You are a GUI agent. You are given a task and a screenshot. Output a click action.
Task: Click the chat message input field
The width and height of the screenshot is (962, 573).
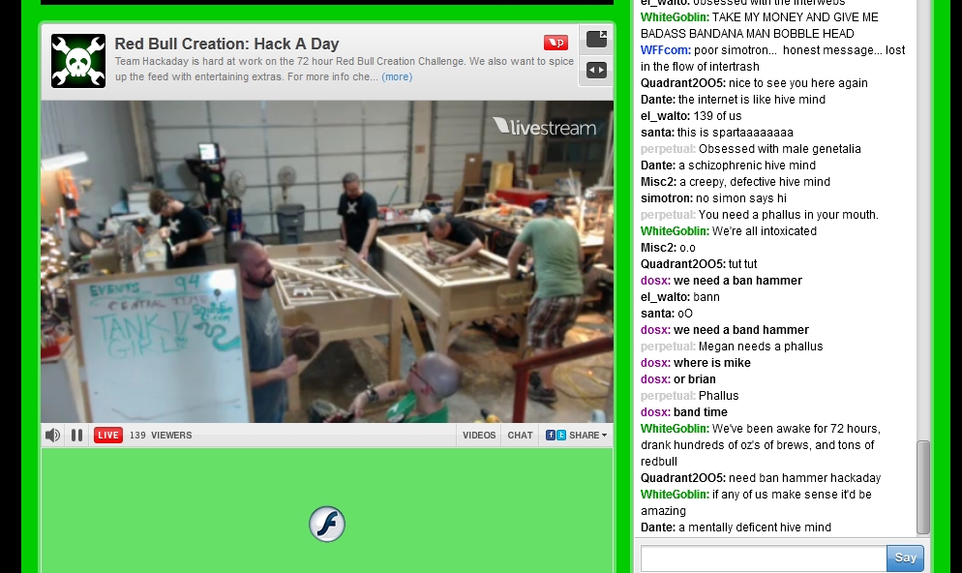click(764, 558)
